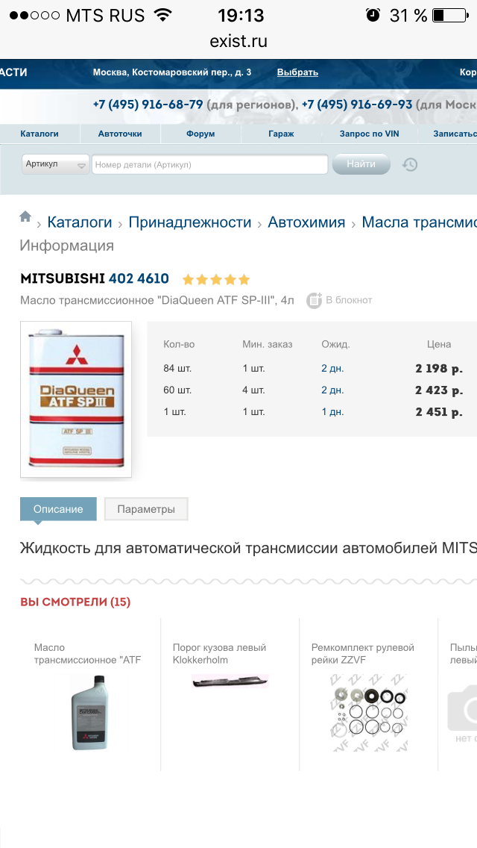This screenshot has width=477, height=848.
Task: Tap the home icon in breadcrumbs
Action: coord(25,216)
